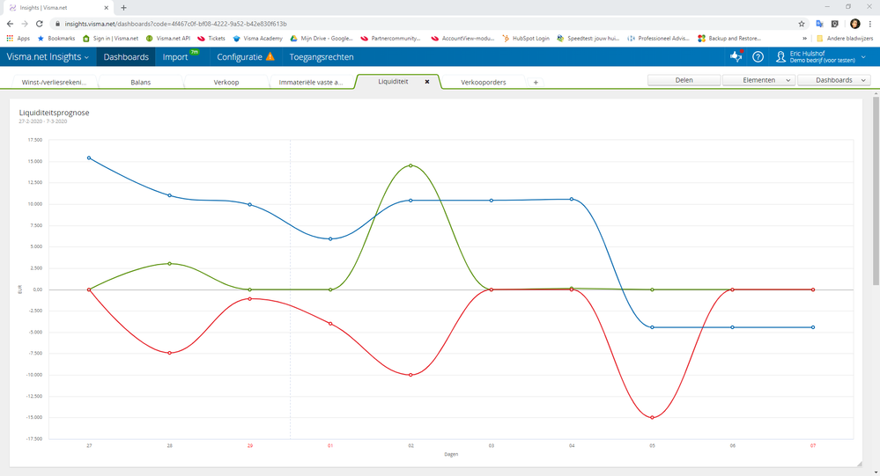Click the red line lowest point at day 05
This screenshot has width=880, height=476.
pos(652,418)
